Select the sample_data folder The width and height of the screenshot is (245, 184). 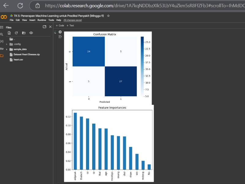pyautogui.click(x=18, y=49)
